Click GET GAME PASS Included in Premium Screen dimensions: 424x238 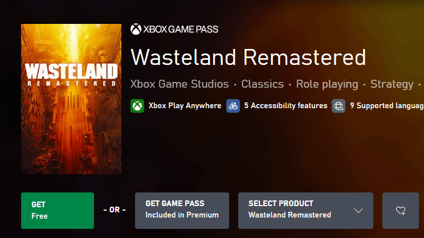click(x=182, y=211)
